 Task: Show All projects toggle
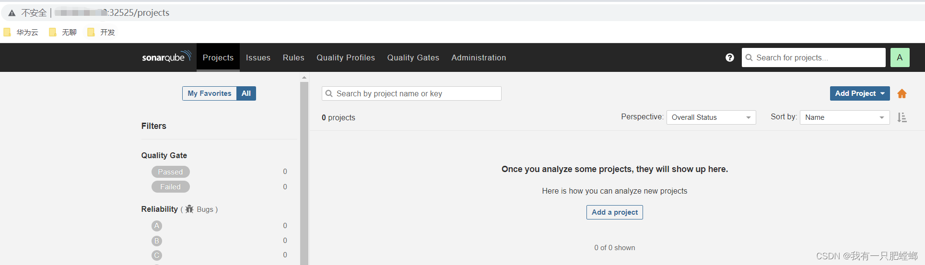pos(246,93)
